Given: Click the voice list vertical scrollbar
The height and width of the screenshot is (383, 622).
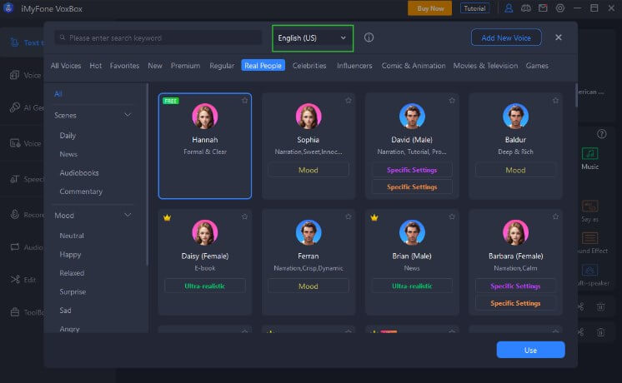Looking at the screenshot, I should (x=576, y=95).
